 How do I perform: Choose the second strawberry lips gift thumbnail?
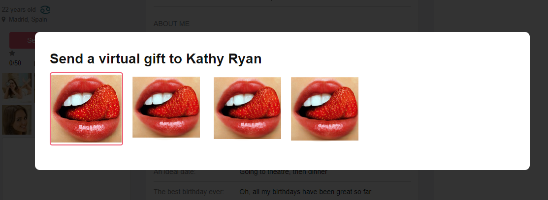[166, 107]
